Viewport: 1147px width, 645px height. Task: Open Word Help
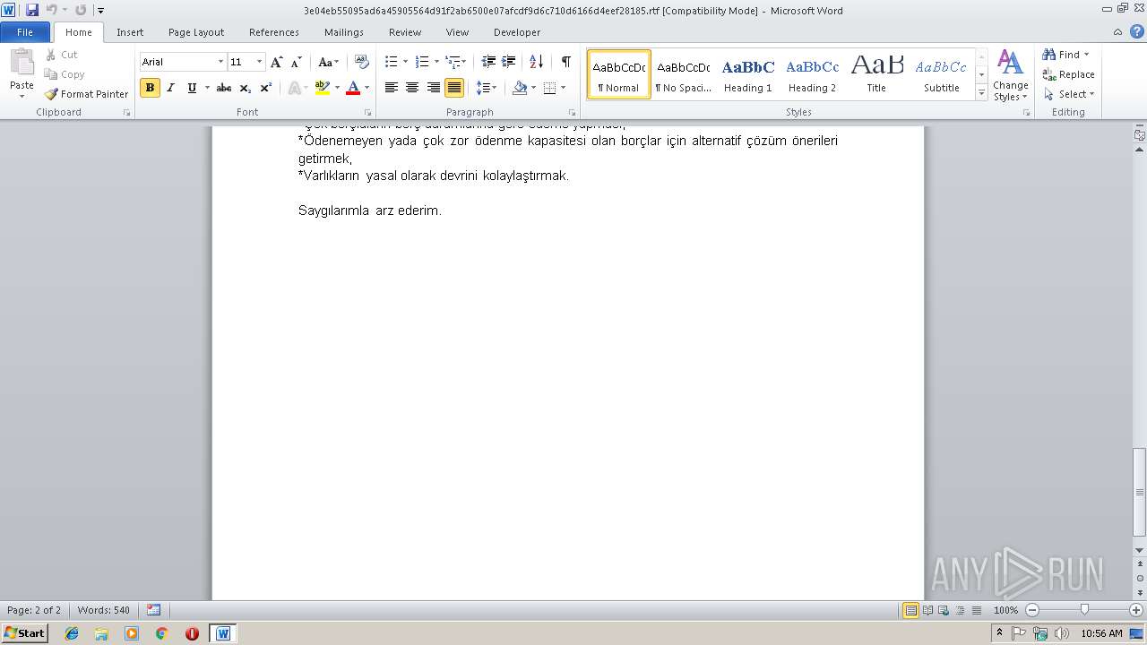pyautogui.click(x=1136, y=31)
